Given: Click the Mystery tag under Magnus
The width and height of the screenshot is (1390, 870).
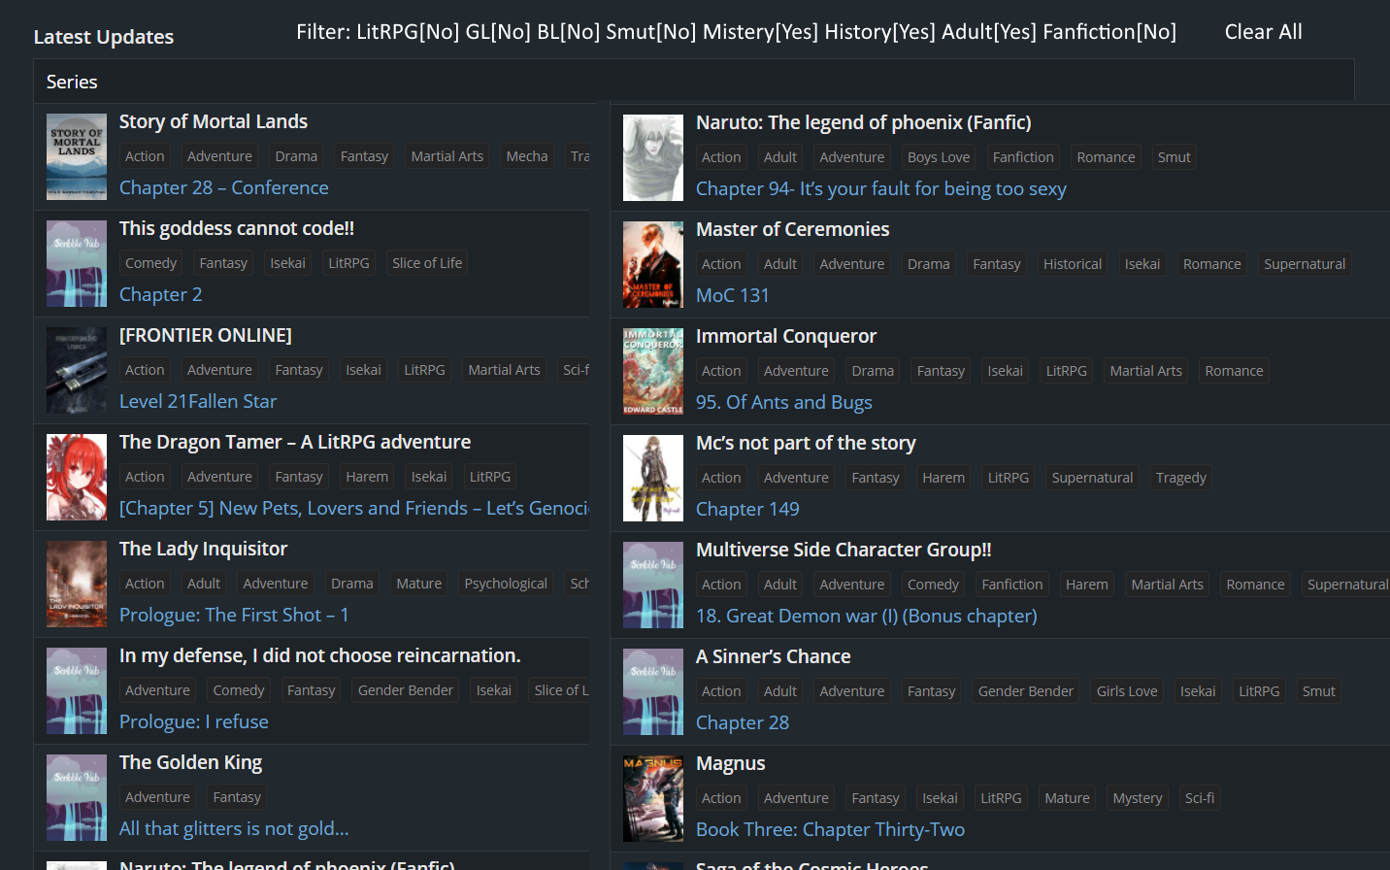Looking at the screenshot, I should (x=1137, y=798).
